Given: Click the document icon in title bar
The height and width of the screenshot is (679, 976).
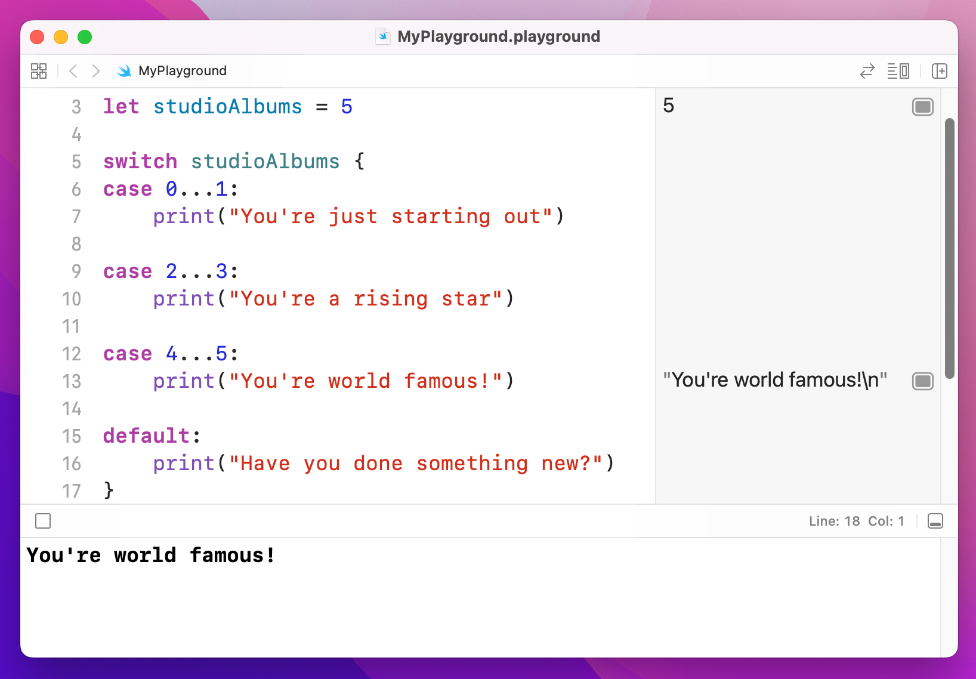Looking at the screenshot, I should [x=383, y=36].
